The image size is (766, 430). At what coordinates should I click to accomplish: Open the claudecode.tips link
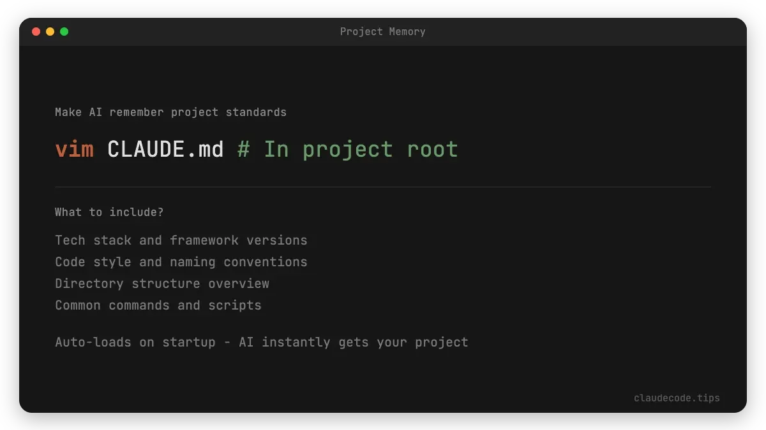tap(677, 398)
